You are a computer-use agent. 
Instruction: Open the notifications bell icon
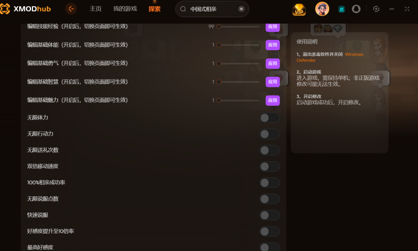[356, 9]
